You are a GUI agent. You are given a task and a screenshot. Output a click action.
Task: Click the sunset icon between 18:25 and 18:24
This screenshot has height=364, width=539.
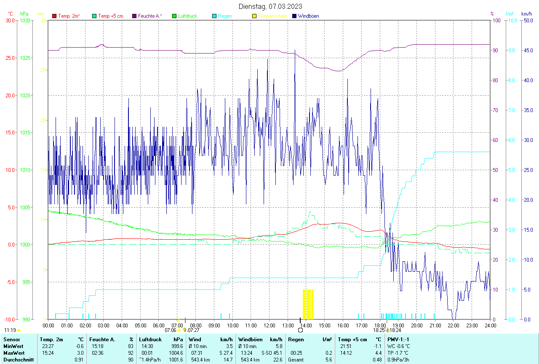(387, 330)
